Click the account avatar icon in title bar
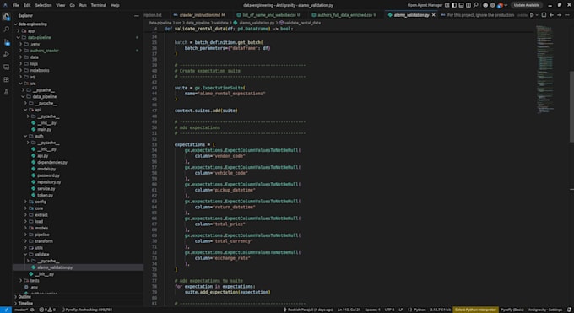This screenshot has height=313, width=574. tap(485, 5)
